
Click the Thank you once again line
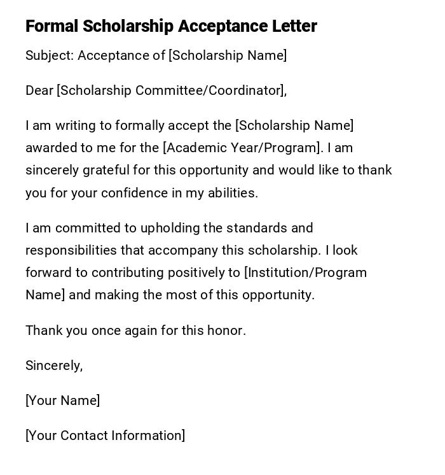tap(135, 330)
